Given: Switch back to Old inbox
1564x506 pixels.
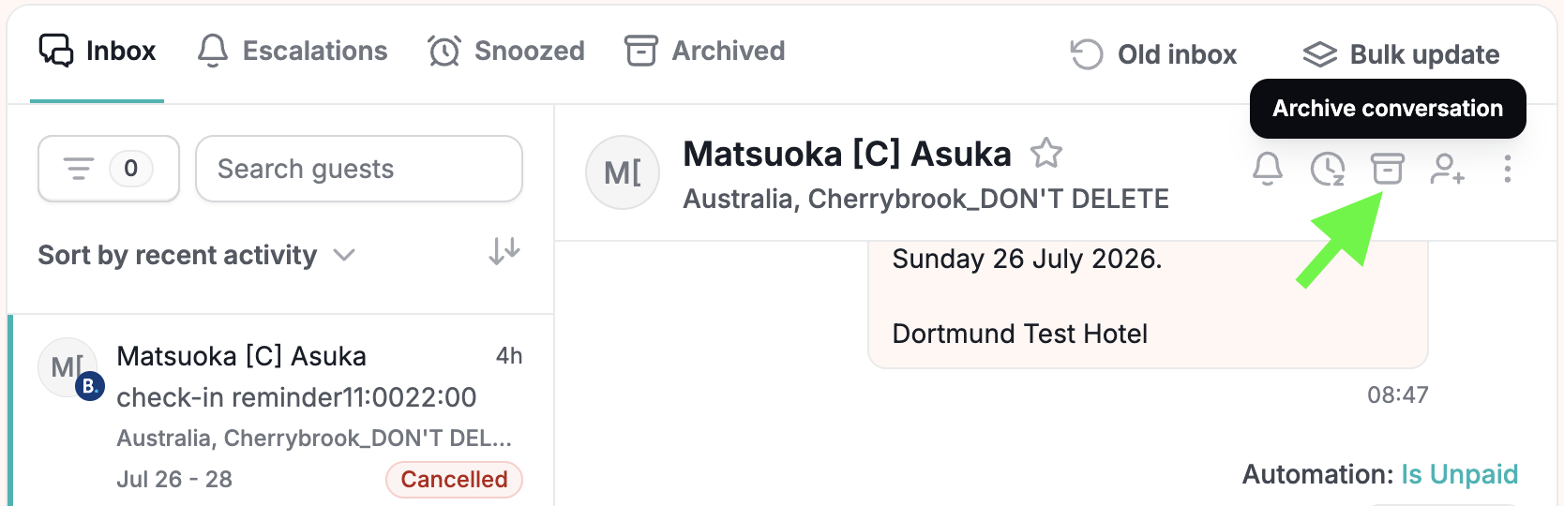Looking at the screenshot, I should 1154,54.
